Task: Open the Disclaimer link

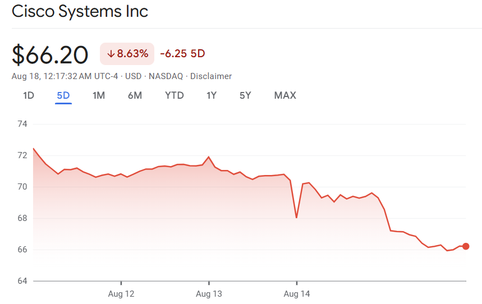Action: coord(211,76)
